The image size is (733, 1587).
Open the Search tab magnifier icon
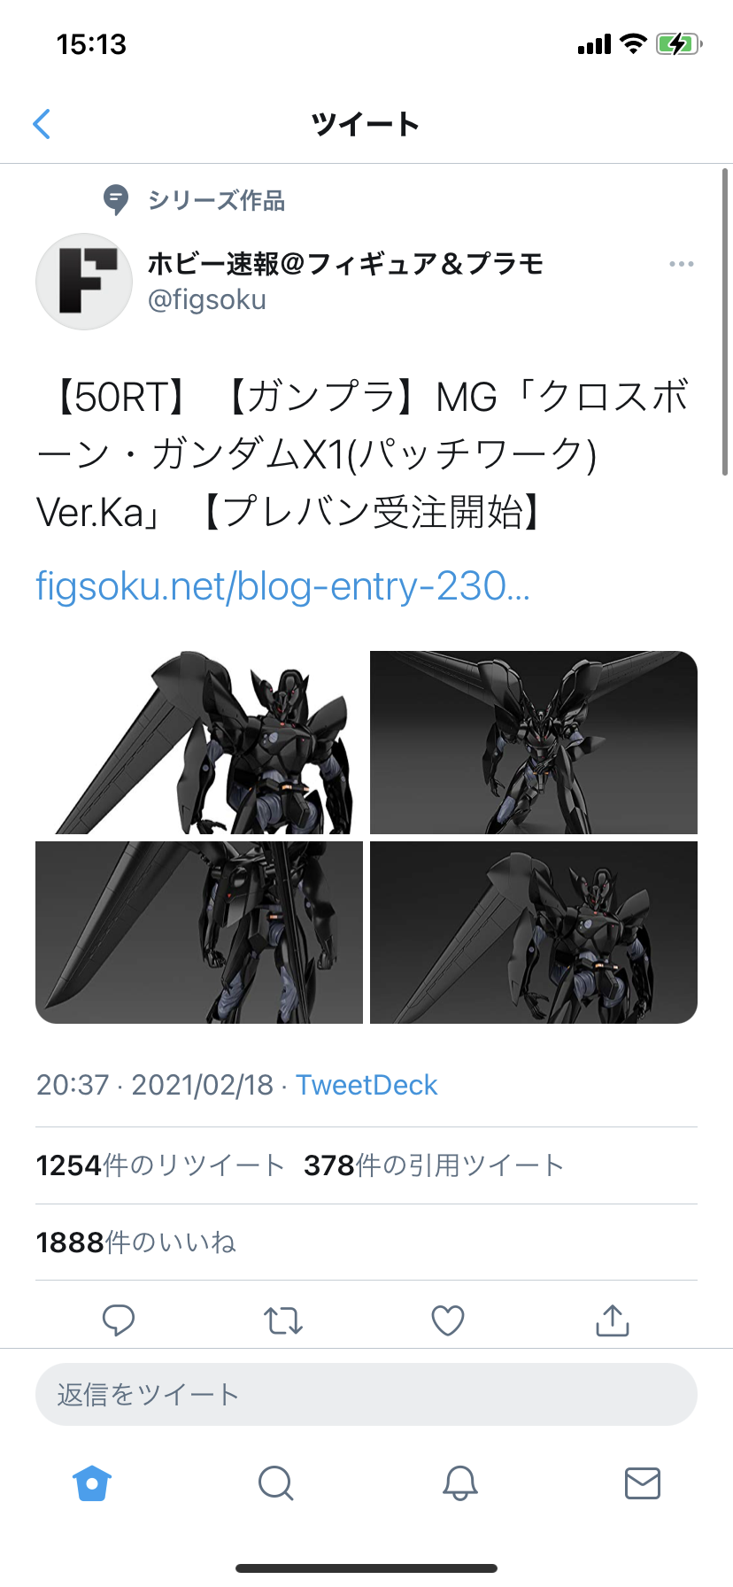(275, 1482)
